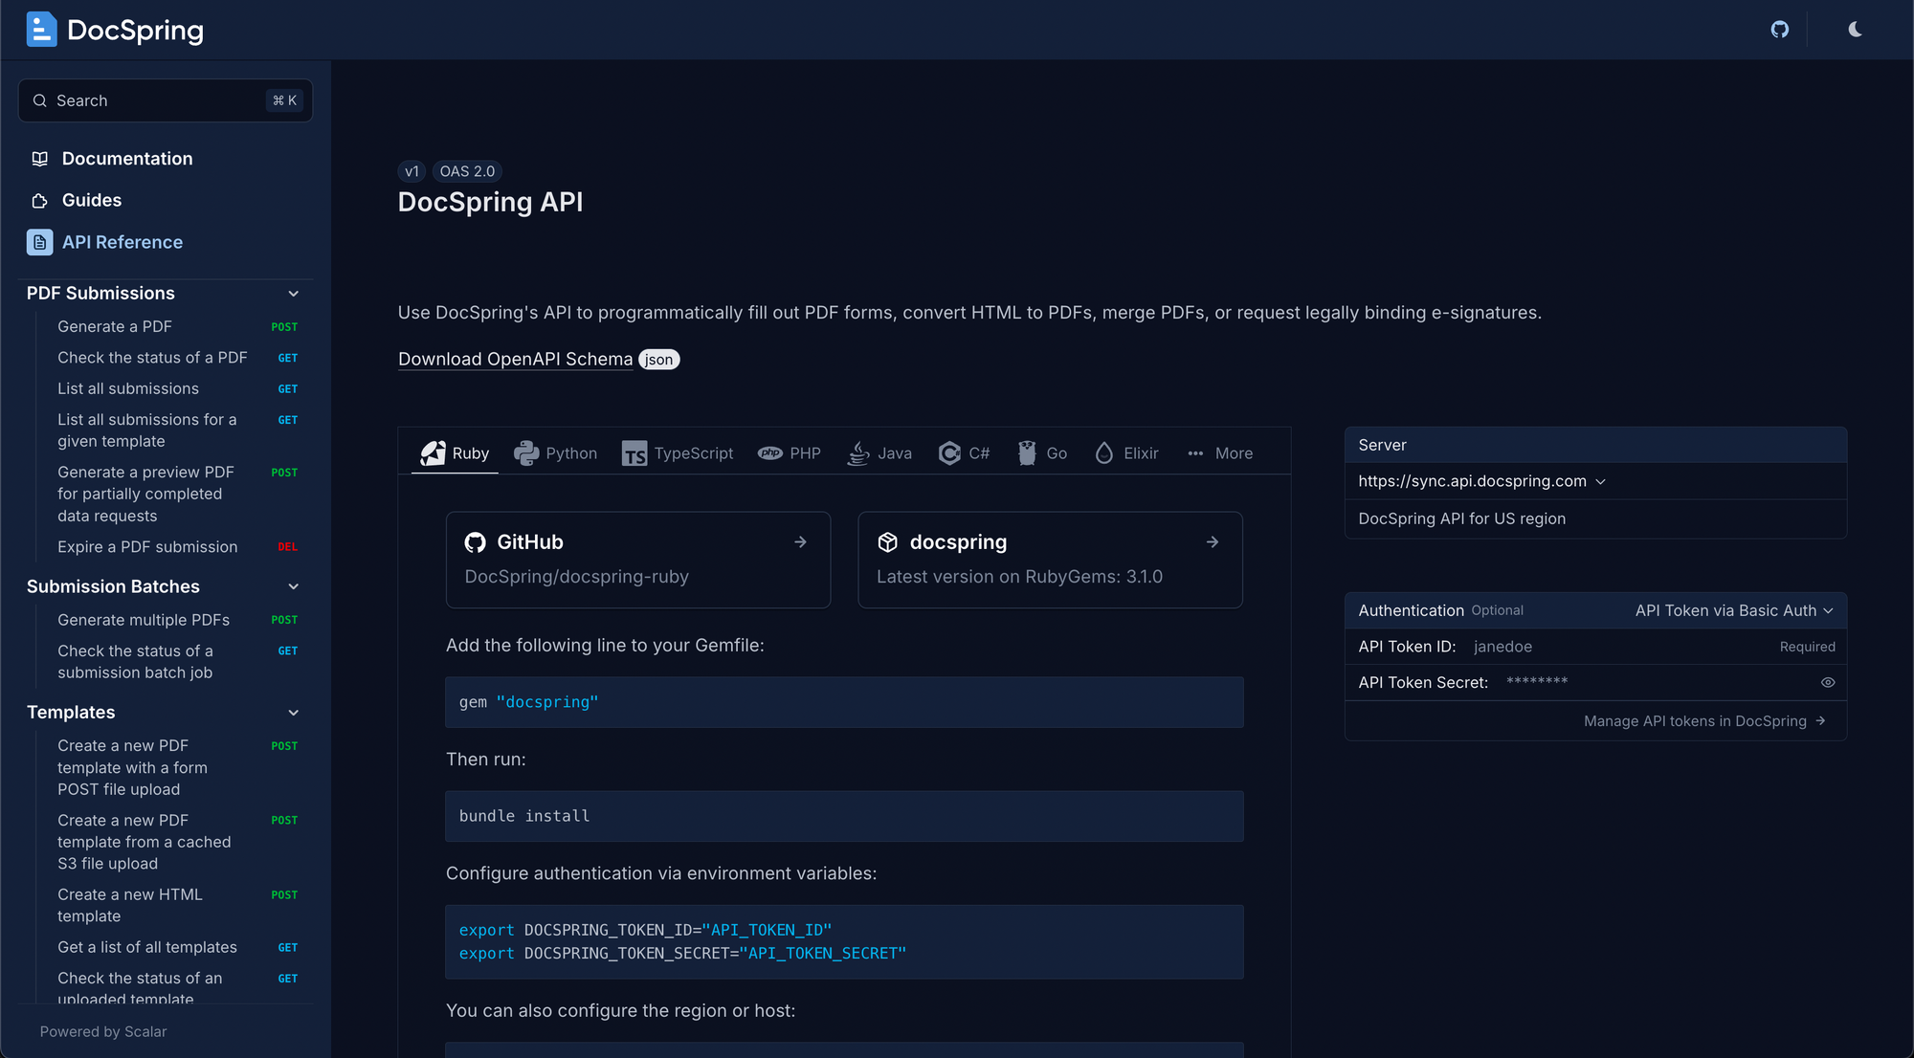1914x1058 pixels.
Task: Switch to the Java tab
Action: (879, 453)
